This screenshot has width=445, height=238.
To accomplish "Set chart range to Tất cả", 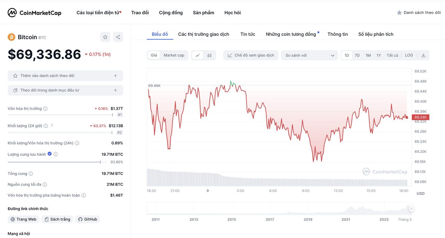I will (392, 55).
